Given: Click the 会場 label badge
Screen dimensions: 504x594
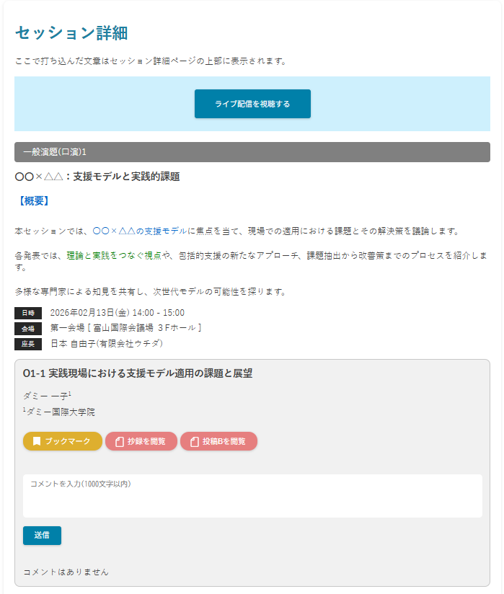Looking at the screenshot, I should point(28,328).
